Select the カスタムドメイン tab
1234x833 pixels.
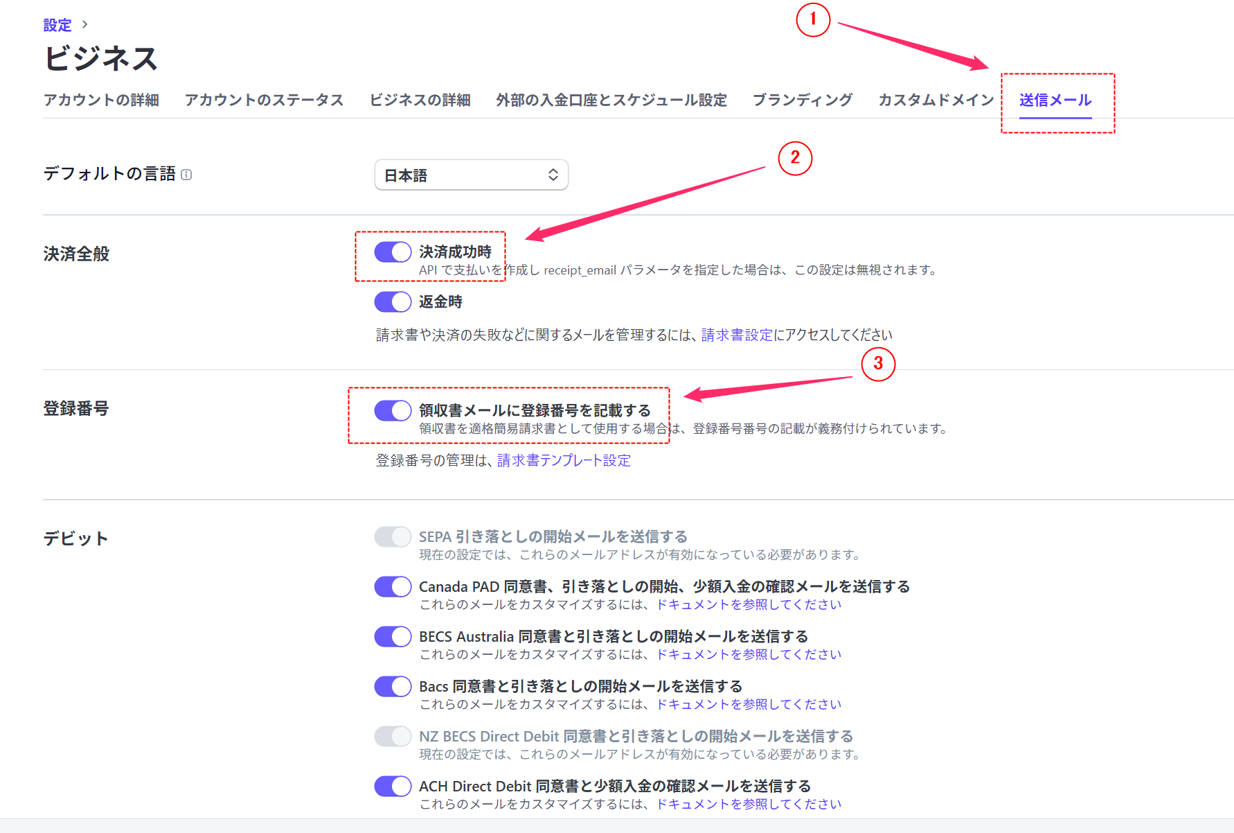click(x=936, y=100)
